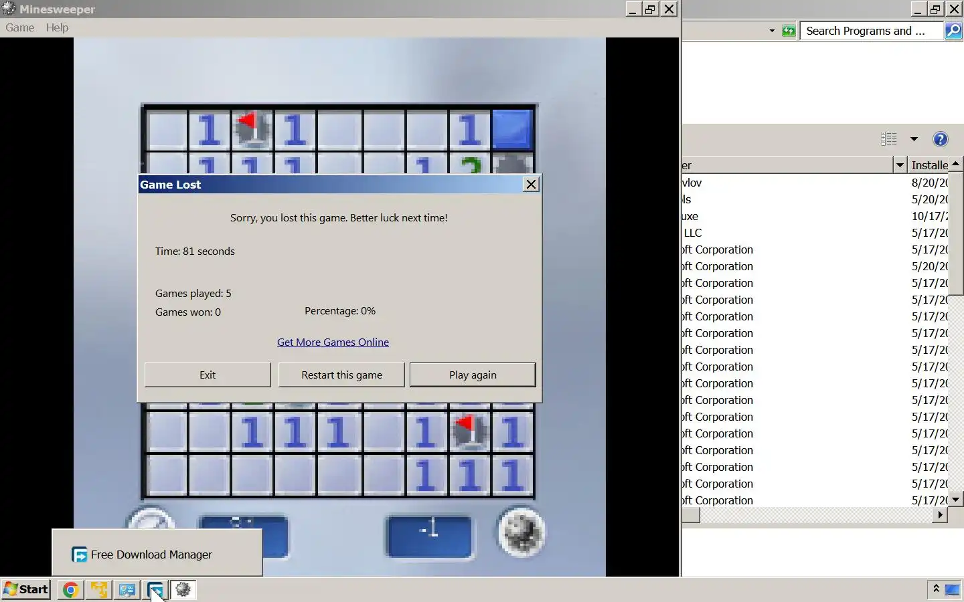The width and height of the screenshot is (964, 602).
Task: Open Chrome from the taskbar
Action: click(x=70, y=590)
